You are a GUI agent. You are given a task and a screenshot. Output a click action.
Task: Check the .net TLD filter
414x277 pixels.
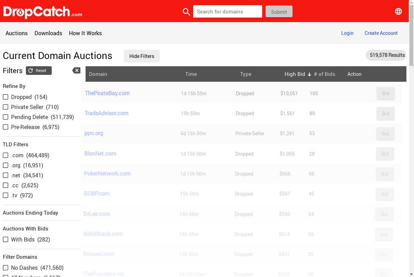point(6,175)
